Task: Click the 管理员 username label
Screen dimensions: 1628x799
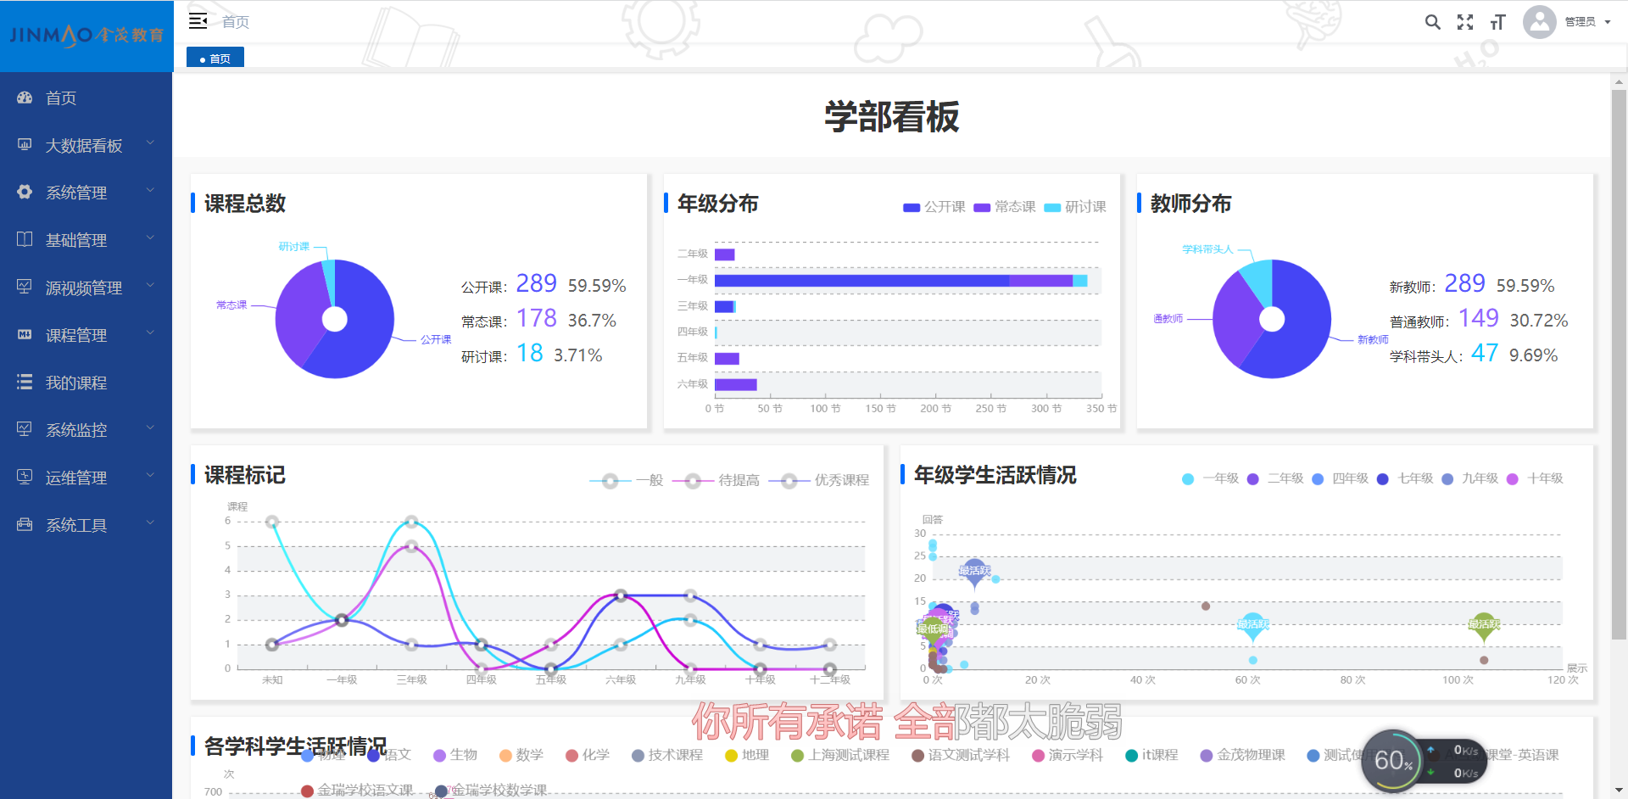Action: tap(1581, 22)
